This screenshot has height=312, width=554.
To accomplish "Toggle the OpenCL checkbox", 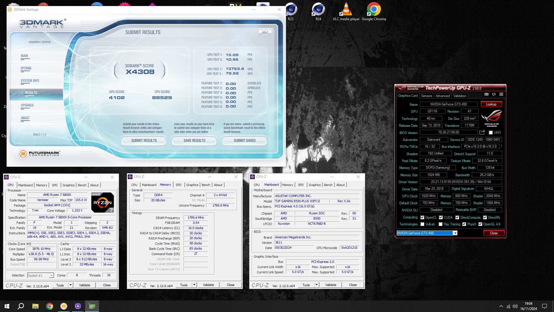I will click(x=422, y=218).
